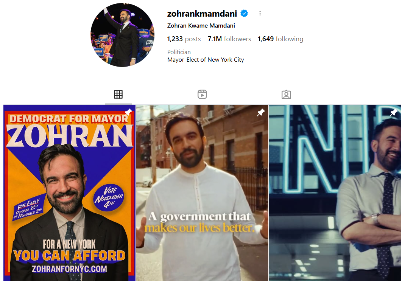Screen dimensions: 405x281
Task: Click the Politician category label
Action: (x=179, y=52)
